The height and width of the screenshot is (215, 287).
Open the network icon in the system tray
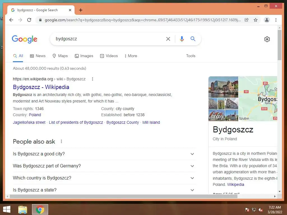pos(254,210)
